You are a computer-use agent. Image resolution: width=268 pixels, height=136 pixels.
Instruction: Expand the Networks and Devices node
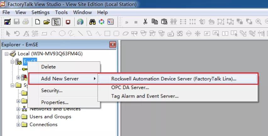(18, 109)
